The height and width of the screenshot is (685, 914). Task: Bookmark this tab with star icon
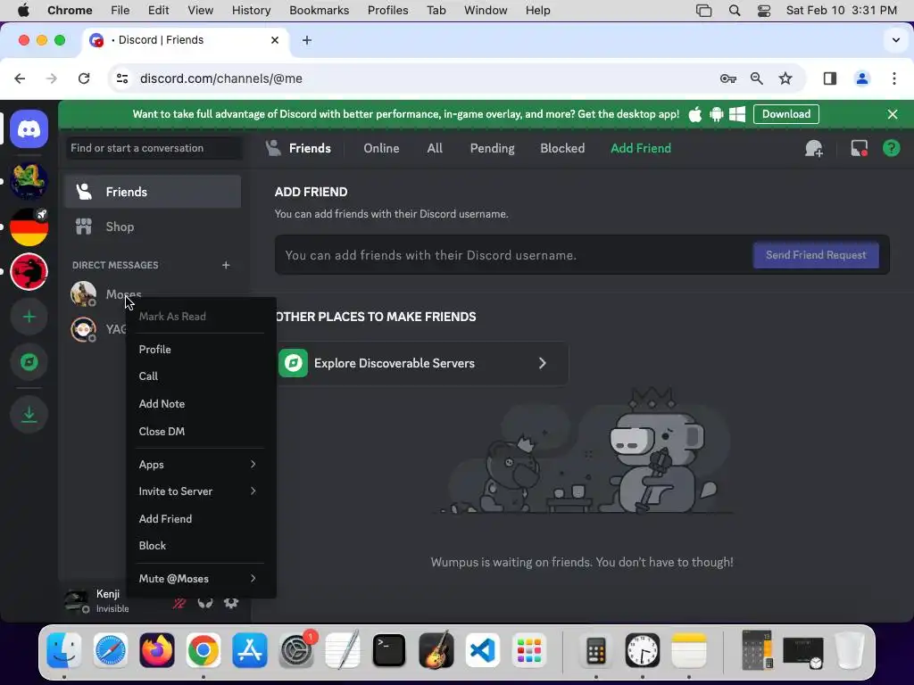[x=785, y=78]
